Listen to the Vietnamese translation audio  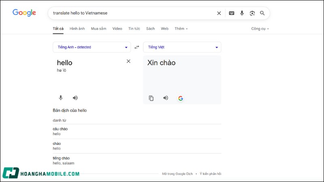tap(166, 98)
